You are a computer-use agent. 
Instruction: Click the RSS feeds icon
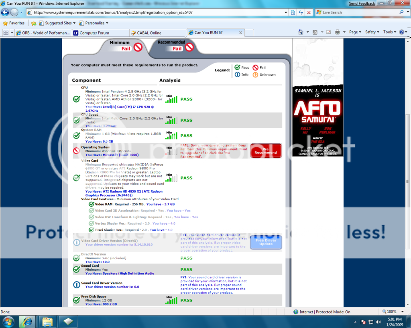315,32
